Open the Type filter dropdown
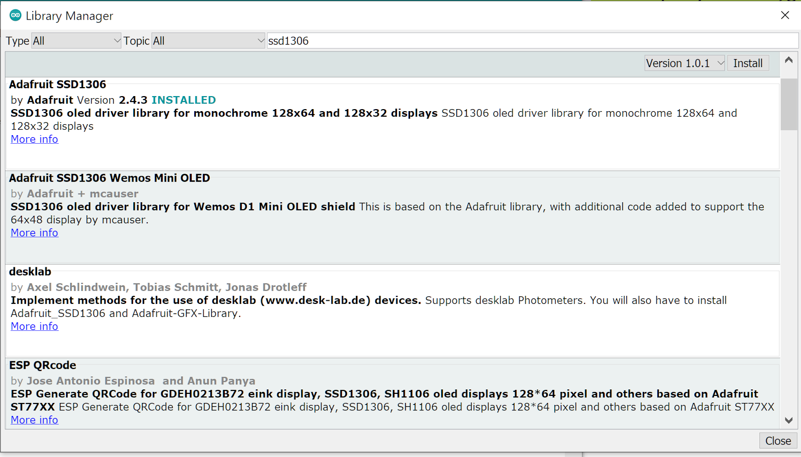This screenshot has width=801, height=457. [77, 41]
